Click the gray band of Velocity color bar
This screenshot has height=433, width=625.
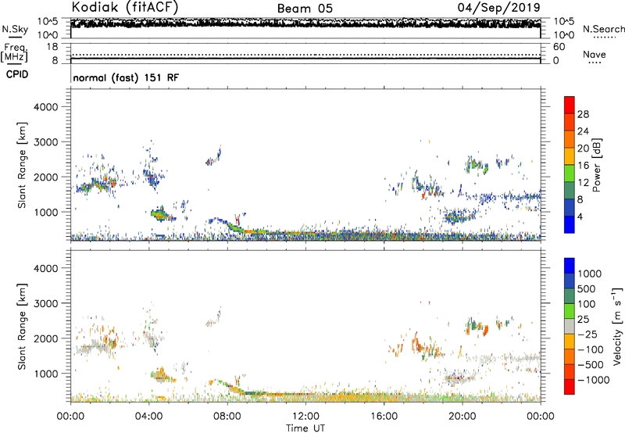(570, 327)
